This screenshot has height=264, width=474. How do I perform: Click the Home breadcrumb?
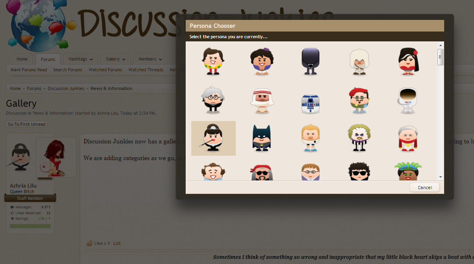(15, 88)
